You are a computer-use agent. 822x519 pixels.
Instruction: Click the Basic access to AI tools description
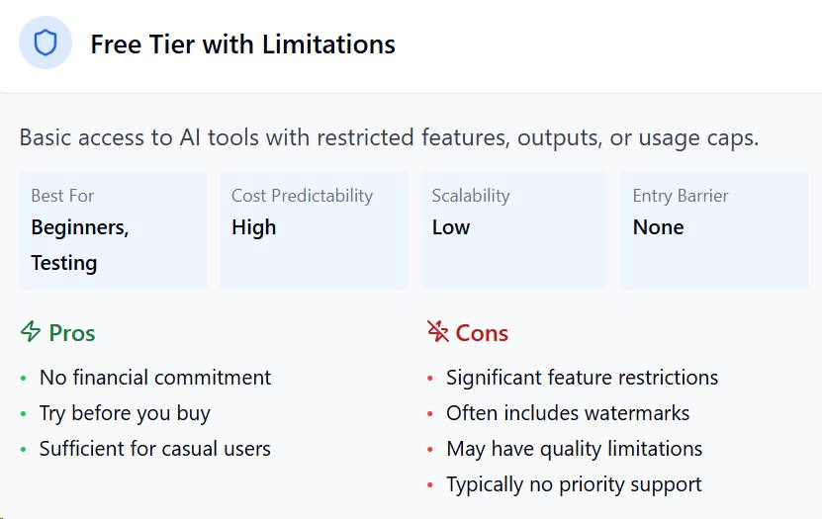click(x=389, y=137)
